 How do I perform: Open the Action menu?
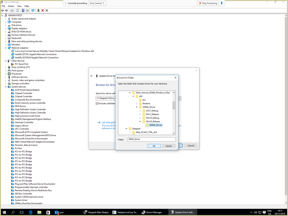coord(11,6)
